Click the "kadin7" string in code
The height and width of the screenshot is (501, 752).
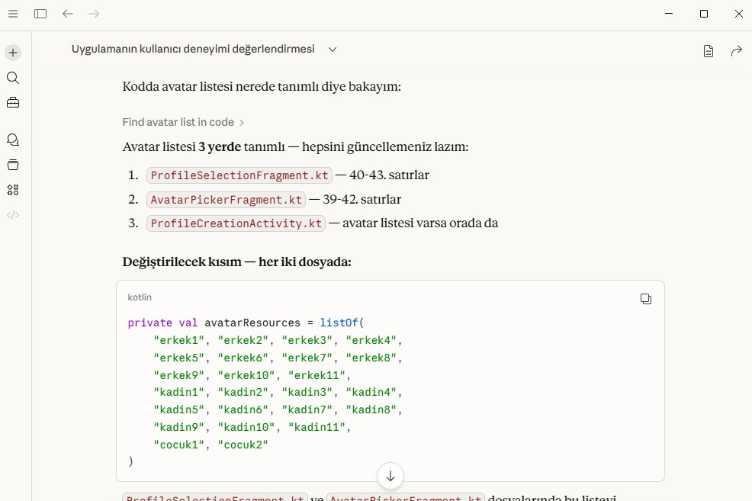[307, 410]
